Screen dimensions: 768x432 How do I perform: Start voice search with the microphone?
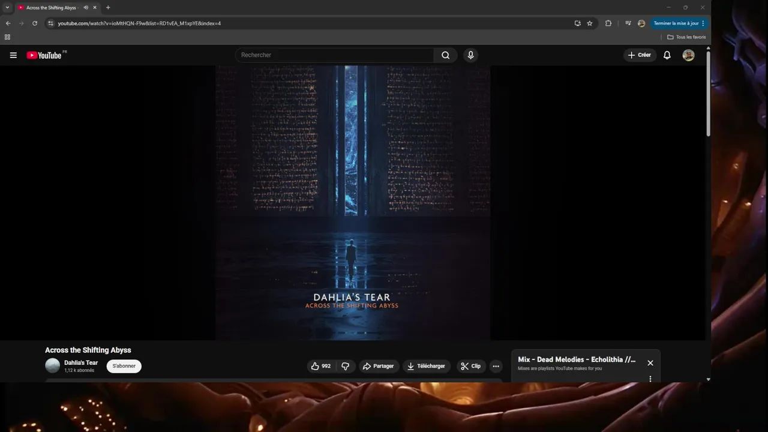pos(470,55)
